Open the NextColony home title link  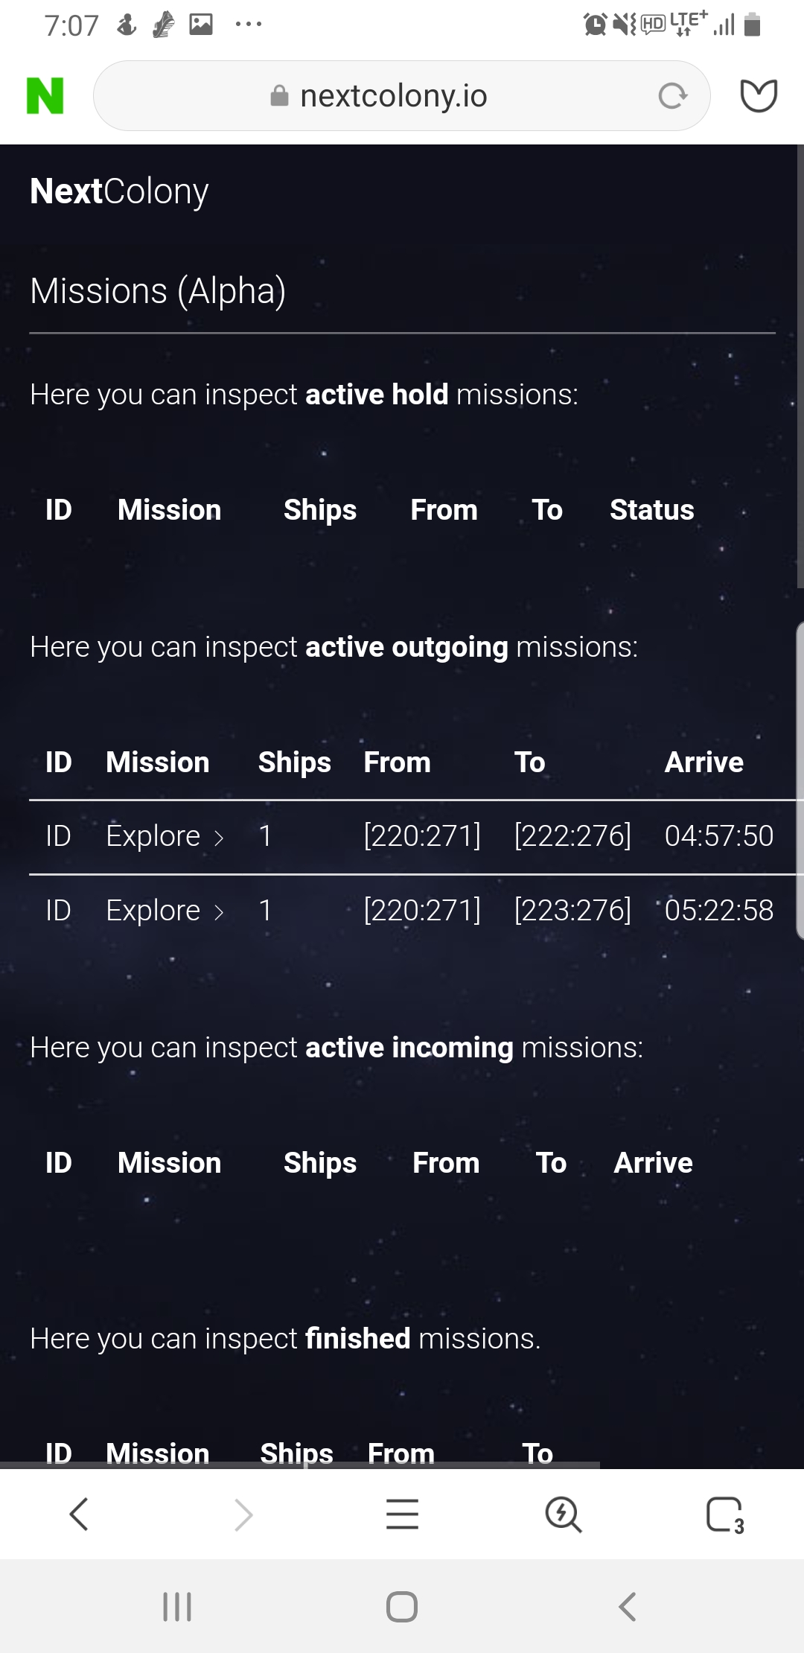(119, 191)
